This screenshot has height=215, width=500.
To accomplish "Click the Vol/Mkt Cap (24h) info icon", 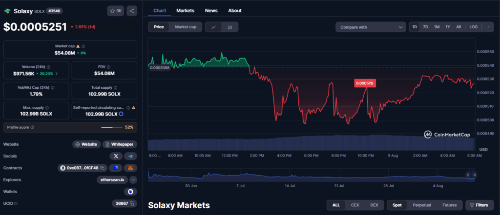I will point(53,88).
